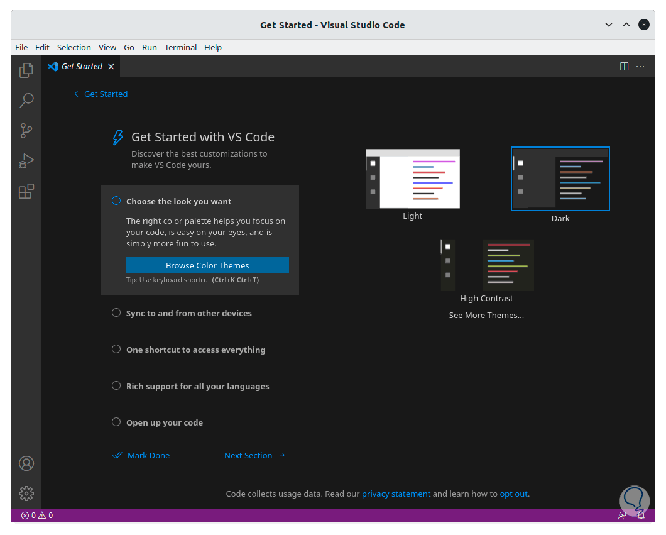Image resolution: width=666 pixels, height=535 pixels.
Task: Open the Edit menu
Action: (x=42, y=48)
